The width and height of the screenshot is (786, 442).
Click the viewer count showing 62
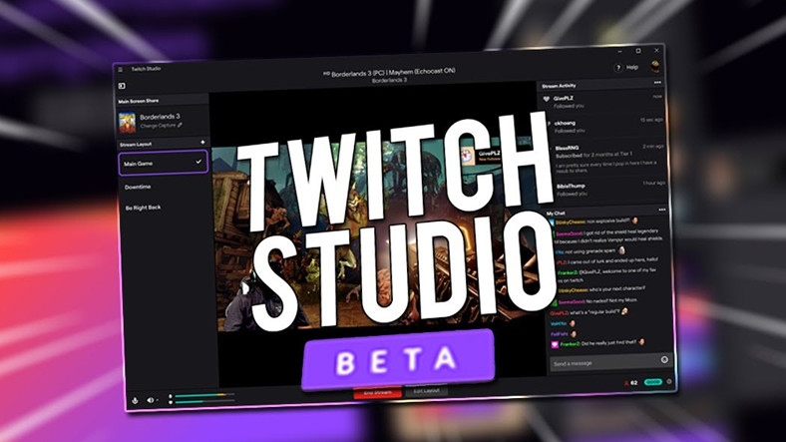click(630, 383)
